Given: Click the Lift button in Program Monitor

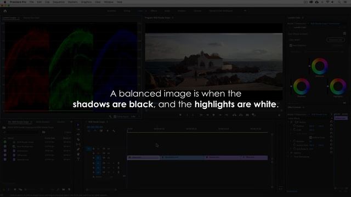Looking at the screenshot, I should (234, 115).
